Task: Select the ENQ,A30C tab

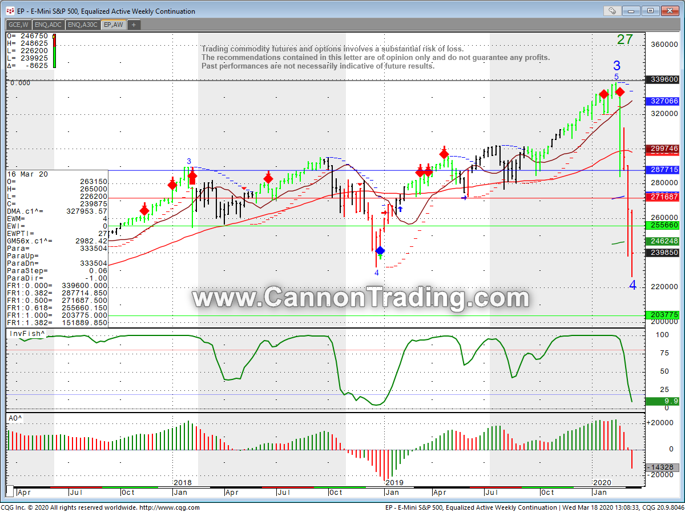Action: [83, 25]
